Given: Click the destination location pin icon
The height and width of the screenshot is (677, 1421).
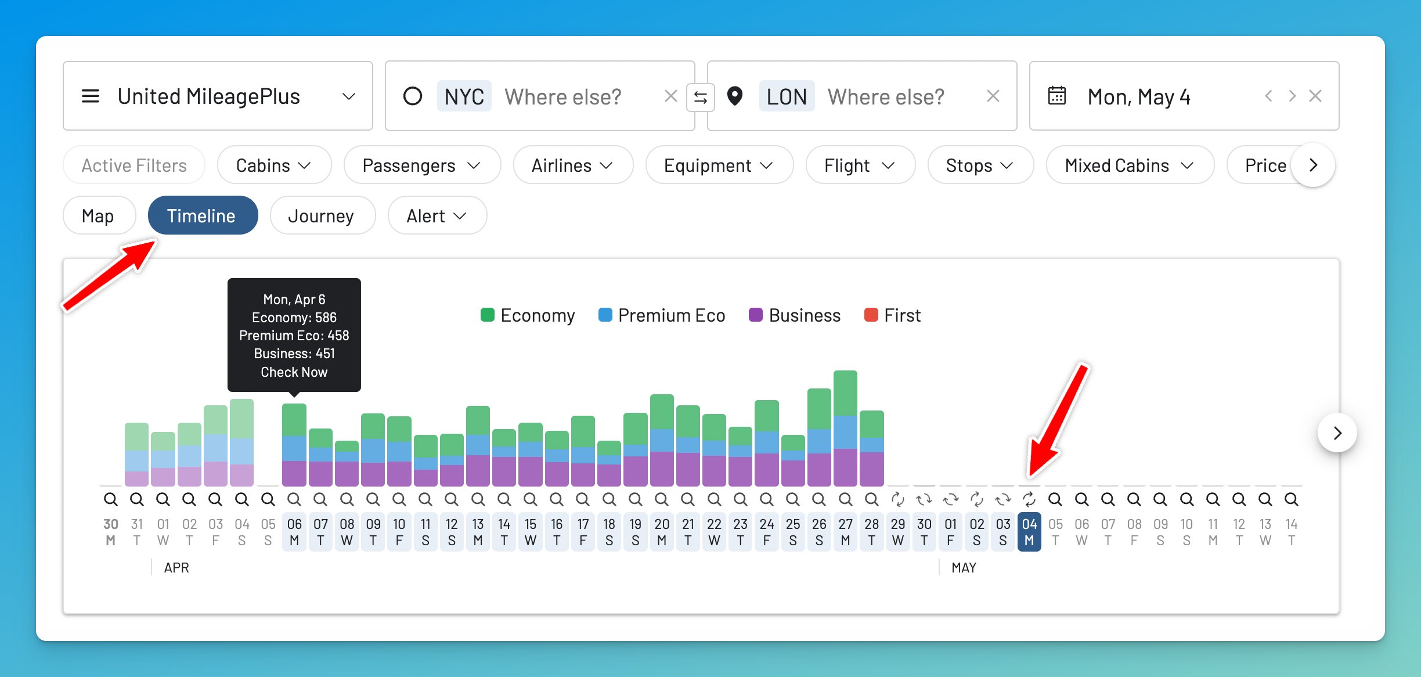Looking at the screenshot, I should point(735,96).
